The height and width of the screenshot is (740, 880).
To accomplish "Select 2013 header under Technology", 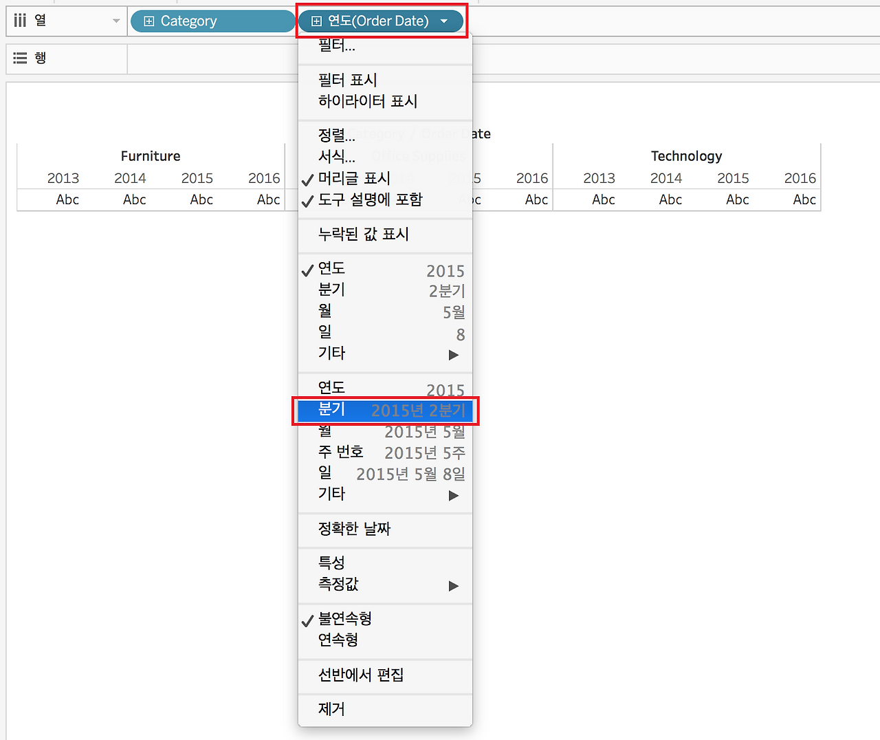I will click(x=599, y=178).
